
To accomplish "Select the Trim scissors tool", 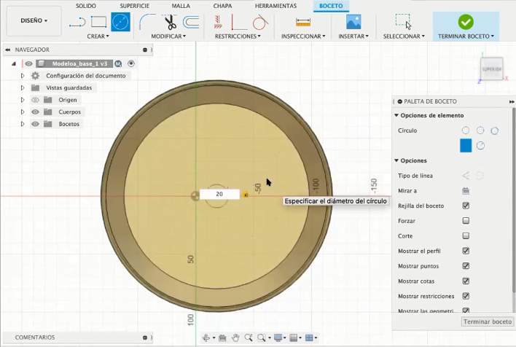I will pyautogui.click(x=170, y=22).
